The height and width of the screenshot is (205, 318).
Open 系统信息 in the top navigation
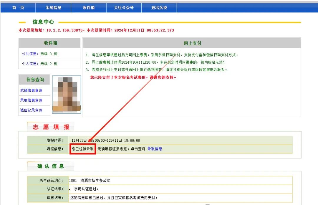point(53,8)
